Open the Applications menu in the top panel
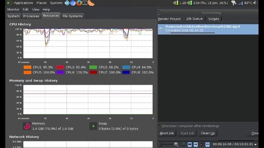Screen dimensions: 264x148 tap(24, 3)
